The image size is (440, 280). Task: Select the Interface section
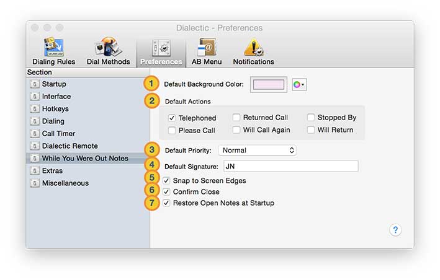[x=88, y=96]
